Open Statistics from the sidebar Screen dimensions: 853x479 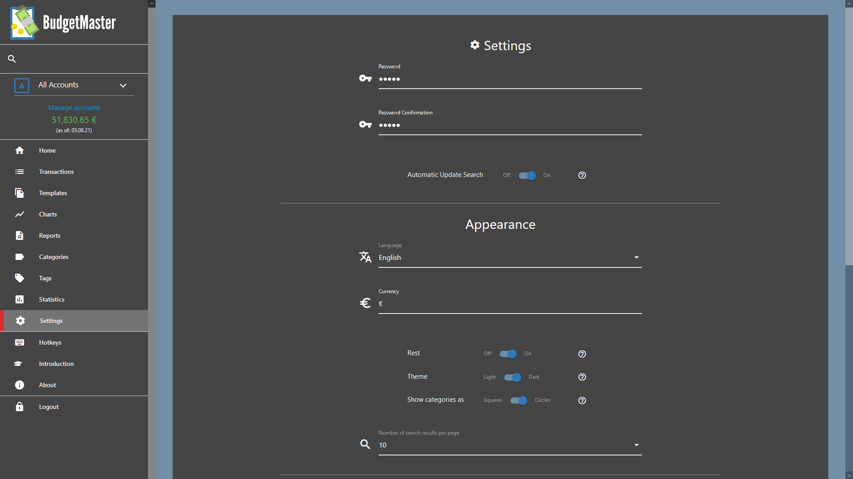[x=74, y=299]
